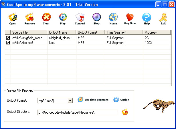Select the d:\file\kiss.mp3 source row
The width and height of the screenshot is (176, 129).
click(23, 43)
